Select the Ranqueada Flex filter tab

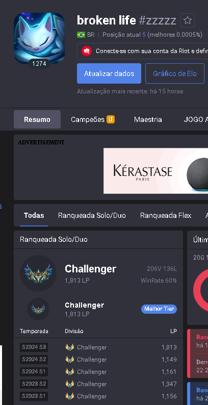click(x=166, y=215)
